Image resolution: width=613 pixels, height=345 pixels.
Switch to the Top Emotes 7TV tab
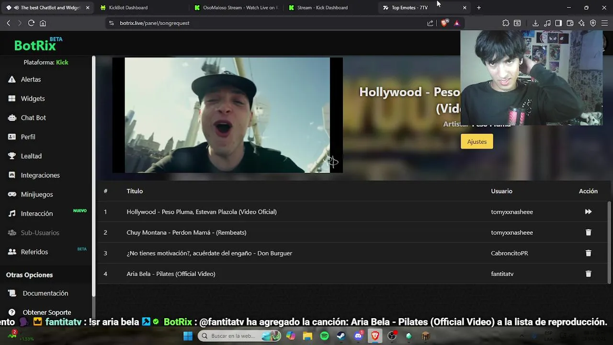(x=409, y=8)
